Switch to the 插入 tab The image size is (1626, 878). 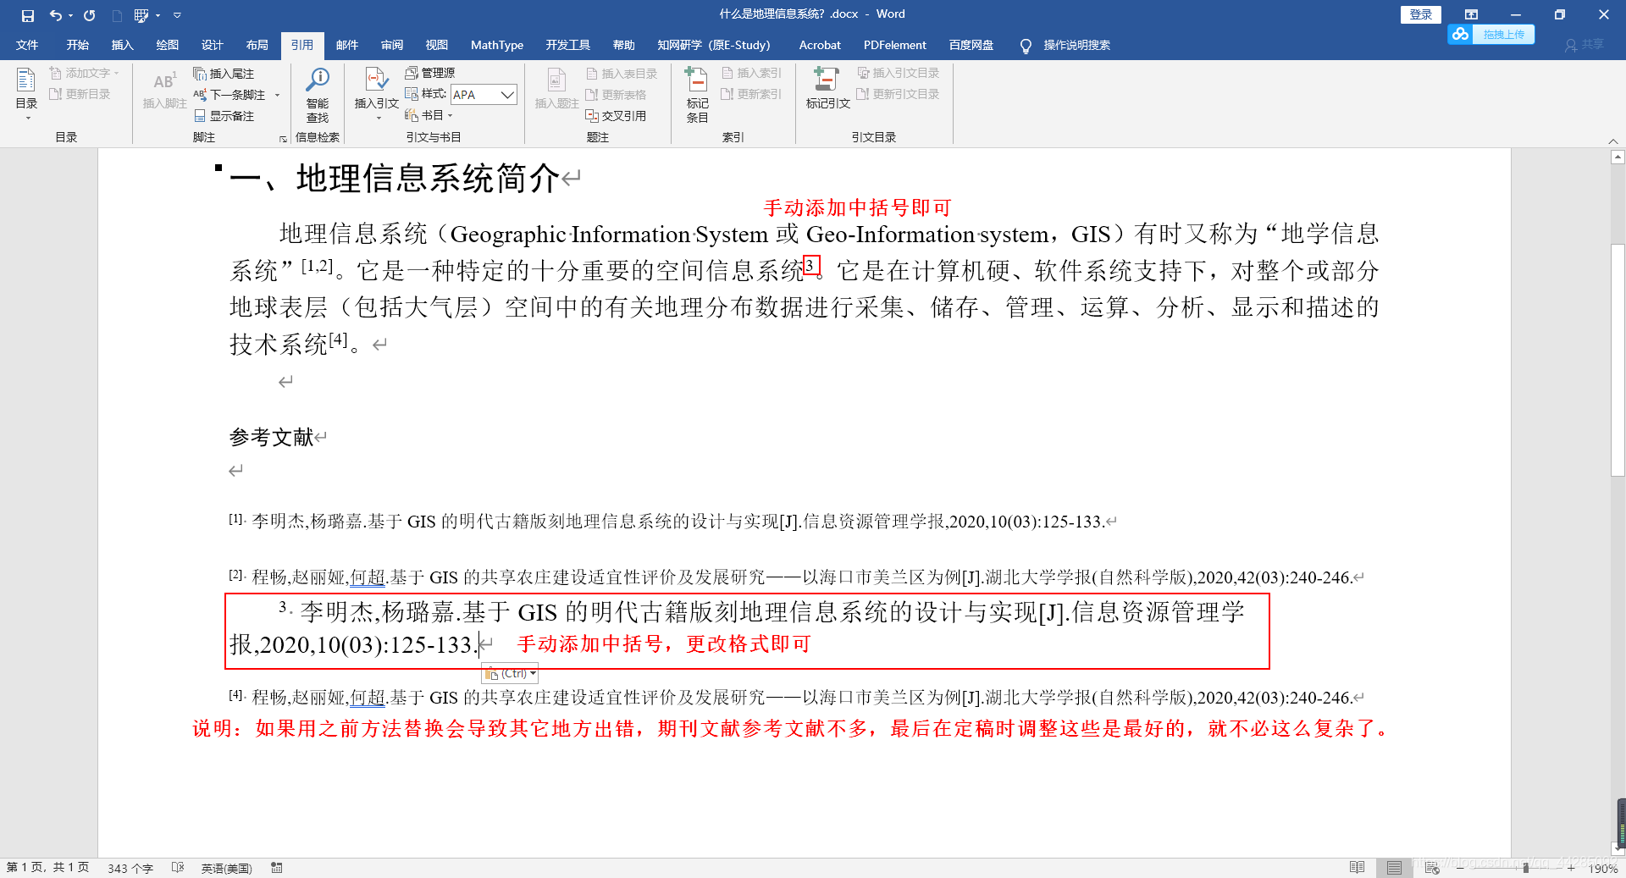pos(123,45)
